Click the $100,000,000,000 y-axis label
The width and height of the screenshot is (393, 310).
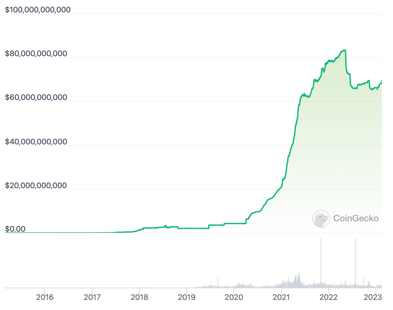click(x=38, y=10)
